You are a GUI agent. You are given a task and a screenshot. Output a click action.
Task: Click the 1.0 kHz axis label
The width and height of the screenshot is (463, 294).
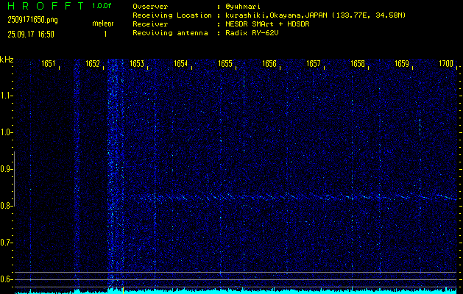coord(6,132)
